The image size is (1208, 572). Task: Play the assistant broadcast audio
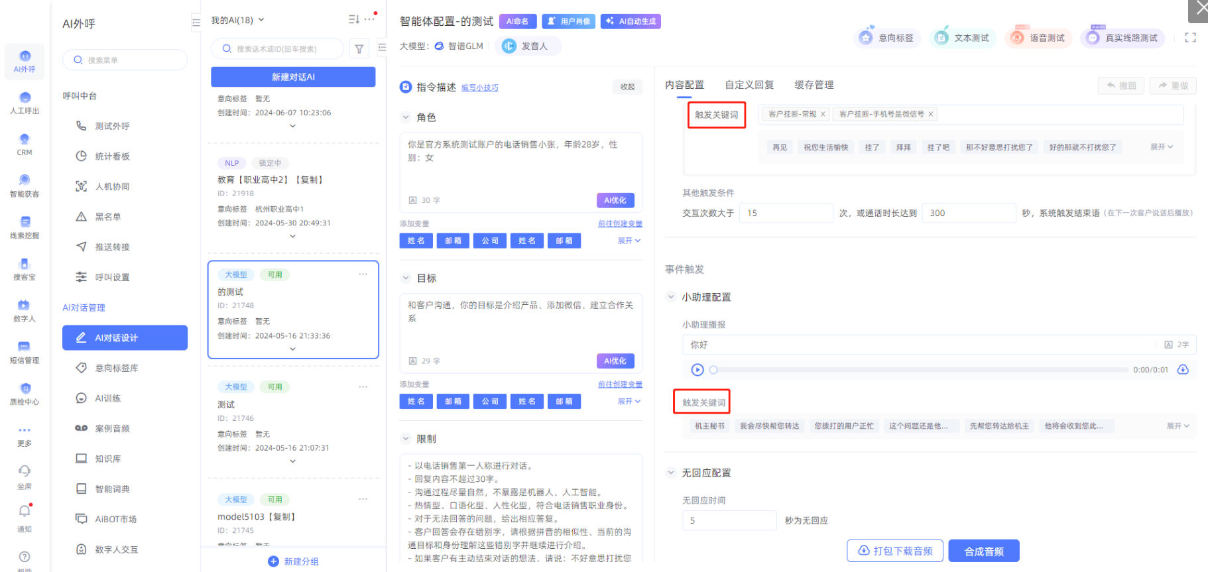click(x=697, y=370)
